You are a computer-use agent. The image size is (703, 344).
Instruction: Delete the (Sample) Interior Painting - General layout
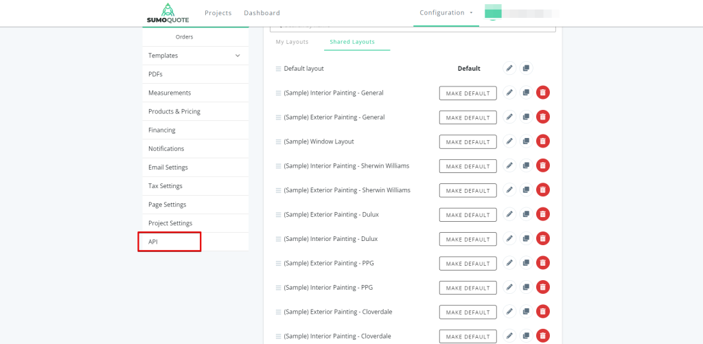[x=542, y=93]
